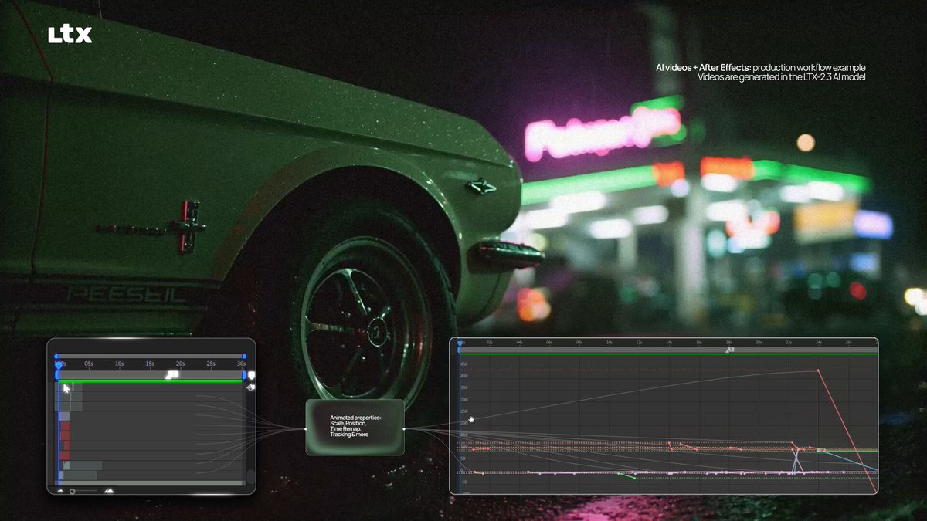Image resolution: width=927 pixels, height=521 pixels.
Task: Select the lavender layer bar above the red bars
Action: pyautogui.click(x=64, y=416)
